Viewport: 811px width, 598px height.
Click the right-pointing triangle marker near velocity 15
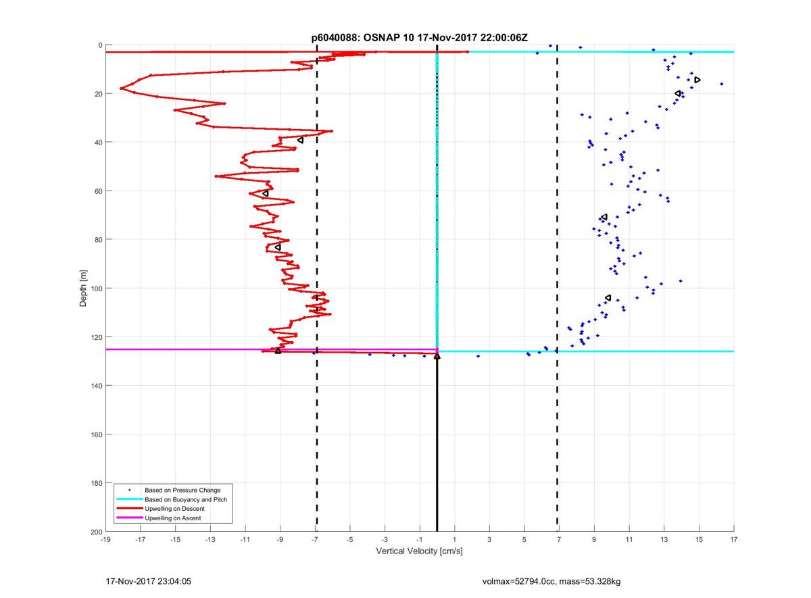pos(697,80)
